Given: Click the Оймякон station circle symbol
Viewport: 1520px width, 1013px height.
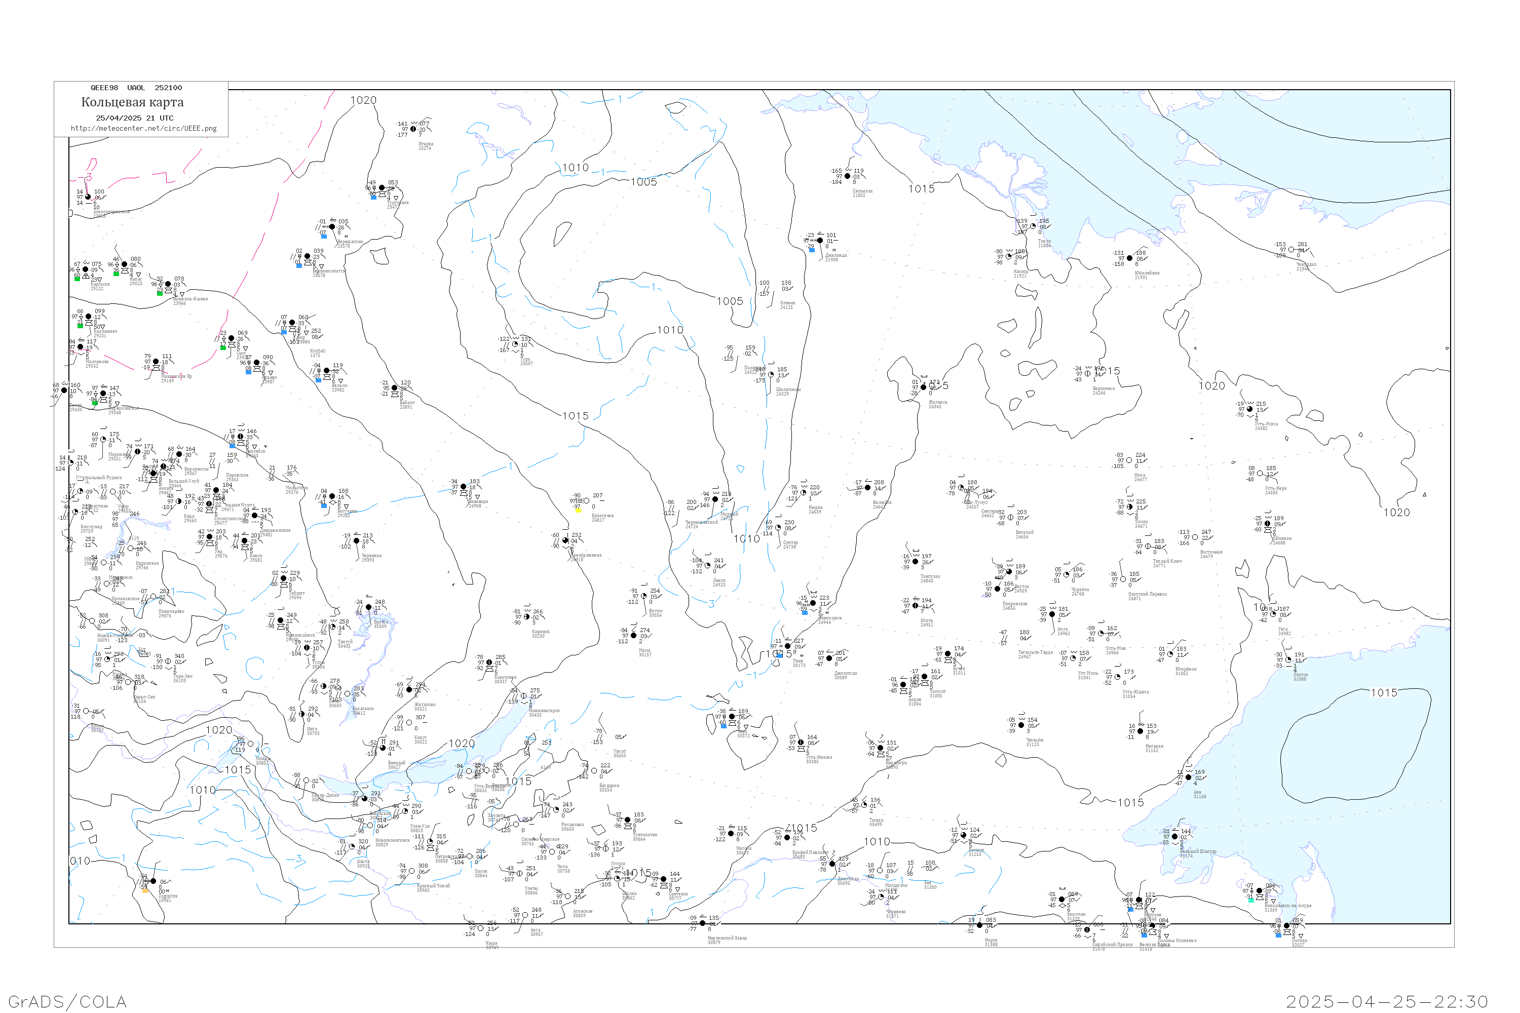Looking at the screenshot, I should pos(1267,524).
